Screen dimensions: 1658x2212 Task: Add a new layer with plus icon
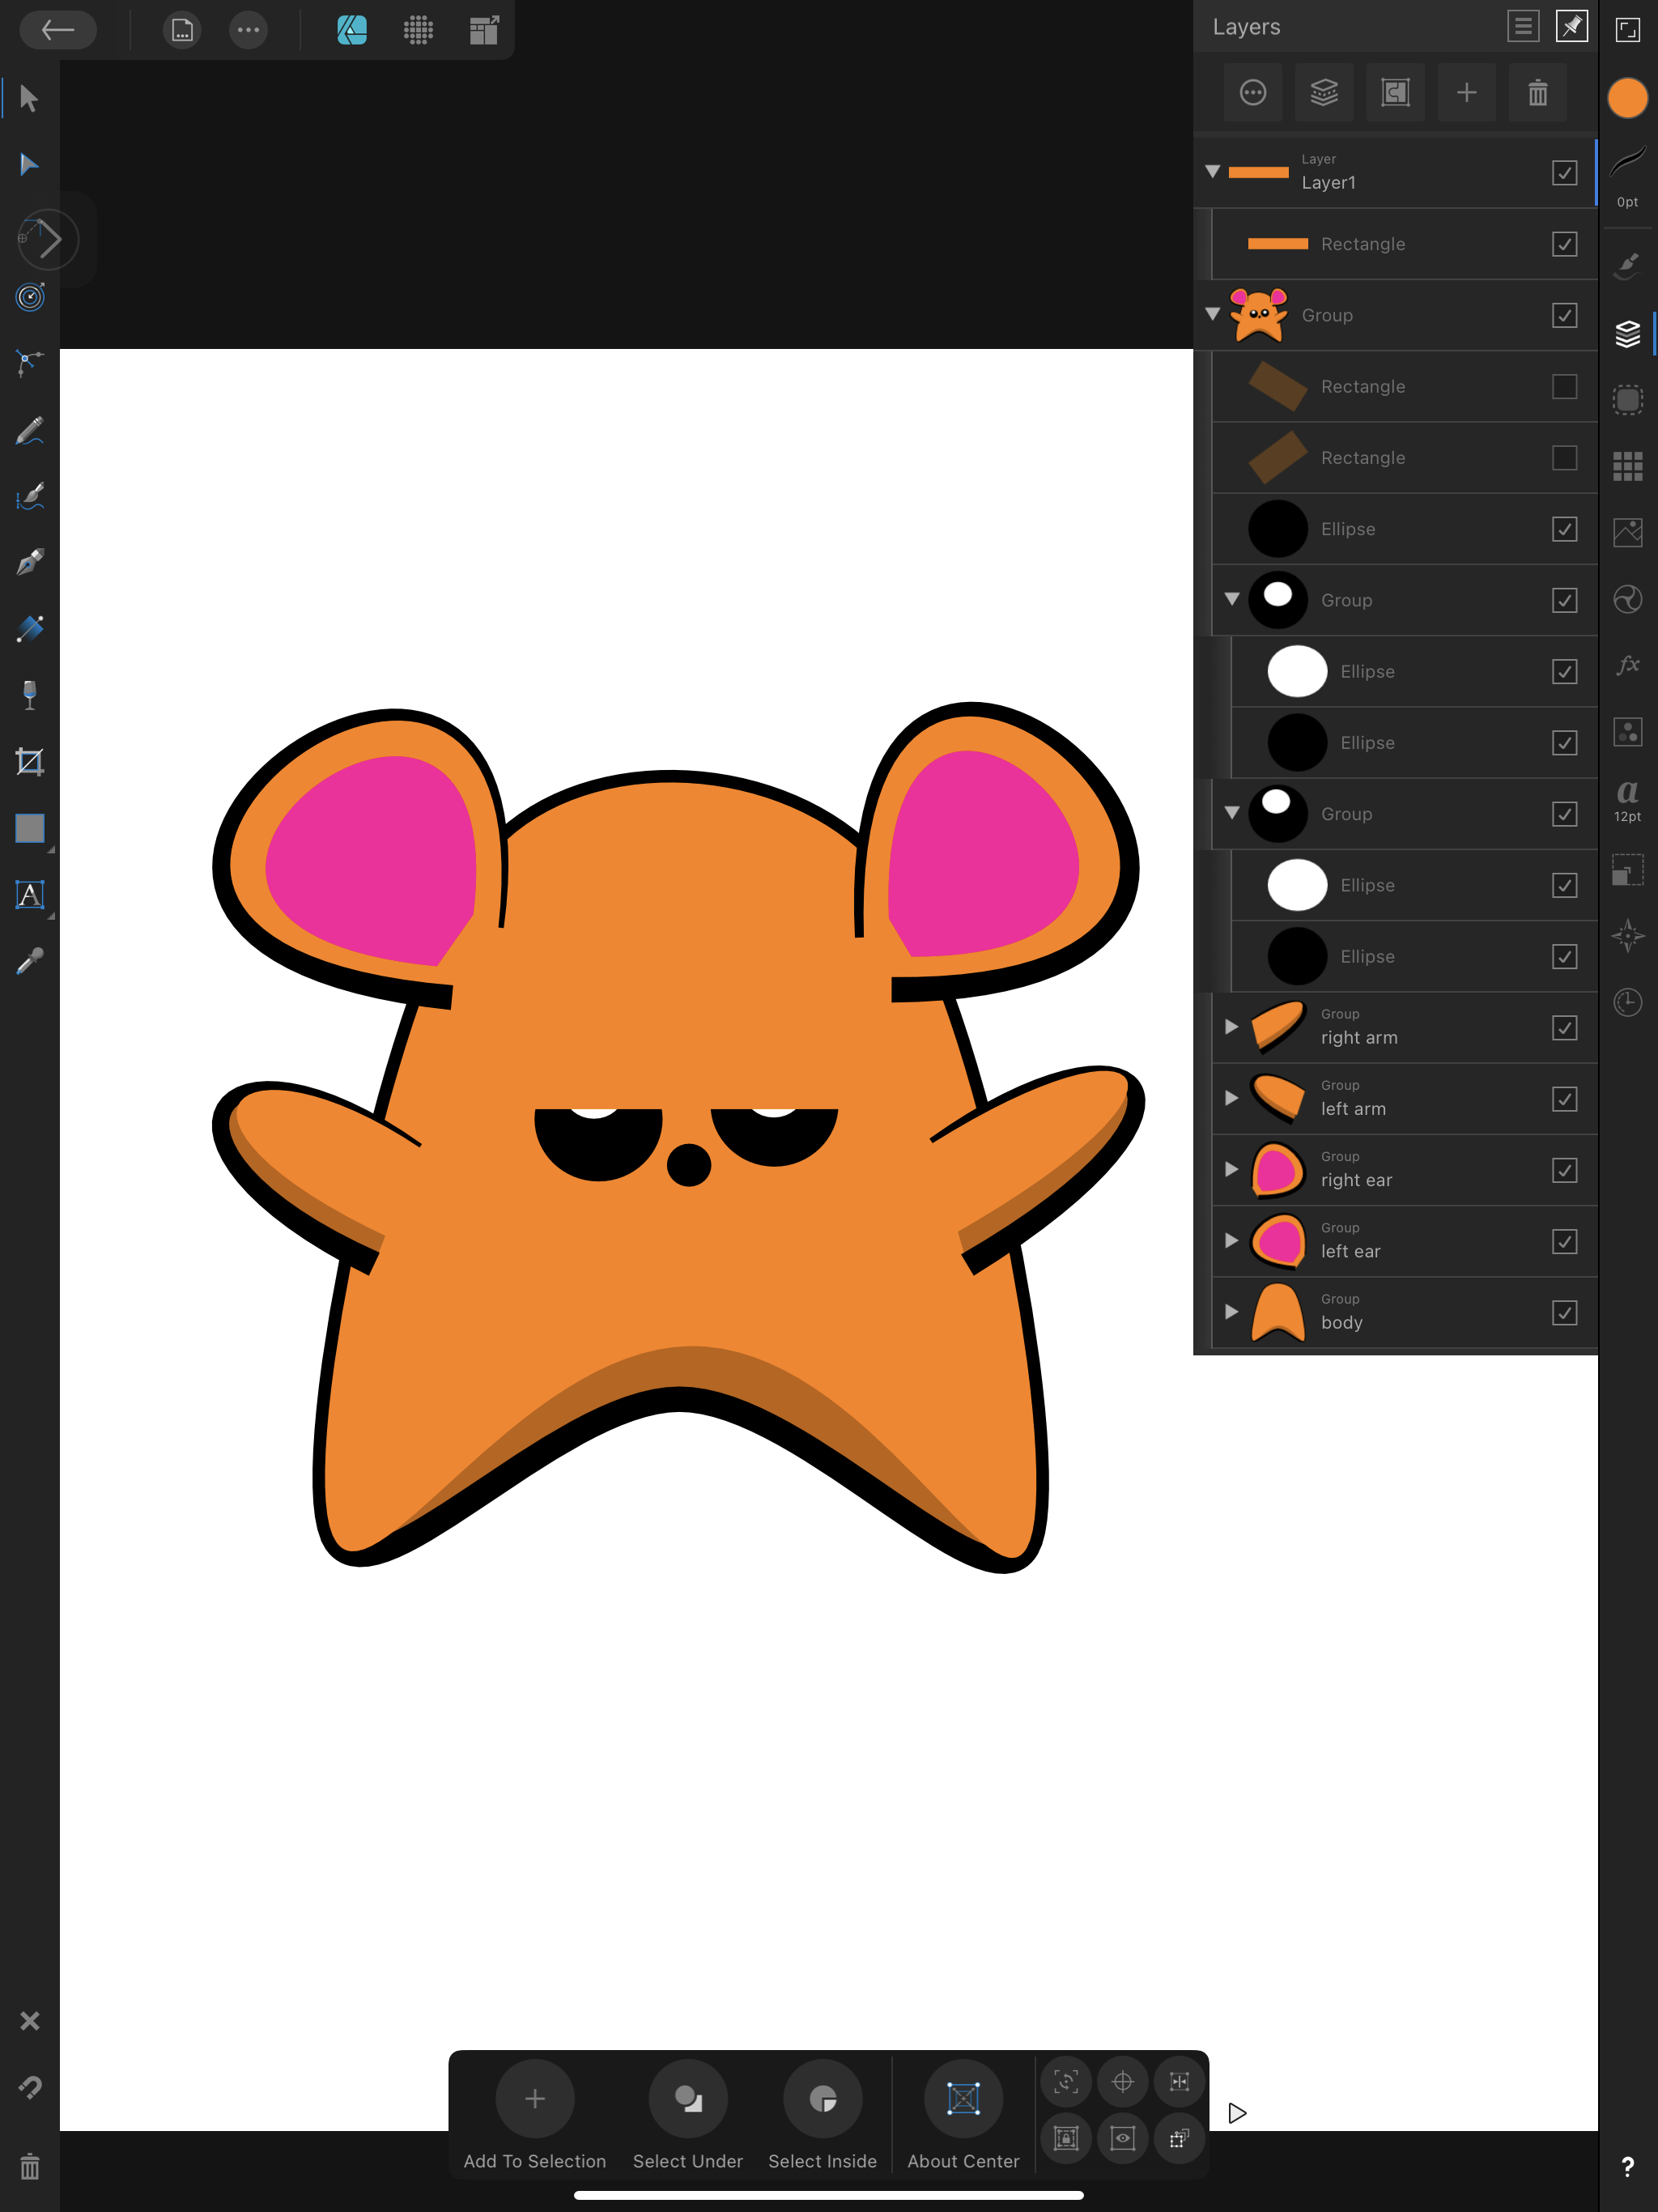pyautogui.click(x=1466, y=93)
